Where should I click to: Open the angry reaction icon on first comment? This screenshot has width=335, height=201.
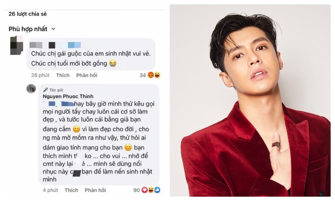pyautogui.click(x=151, y=75)
